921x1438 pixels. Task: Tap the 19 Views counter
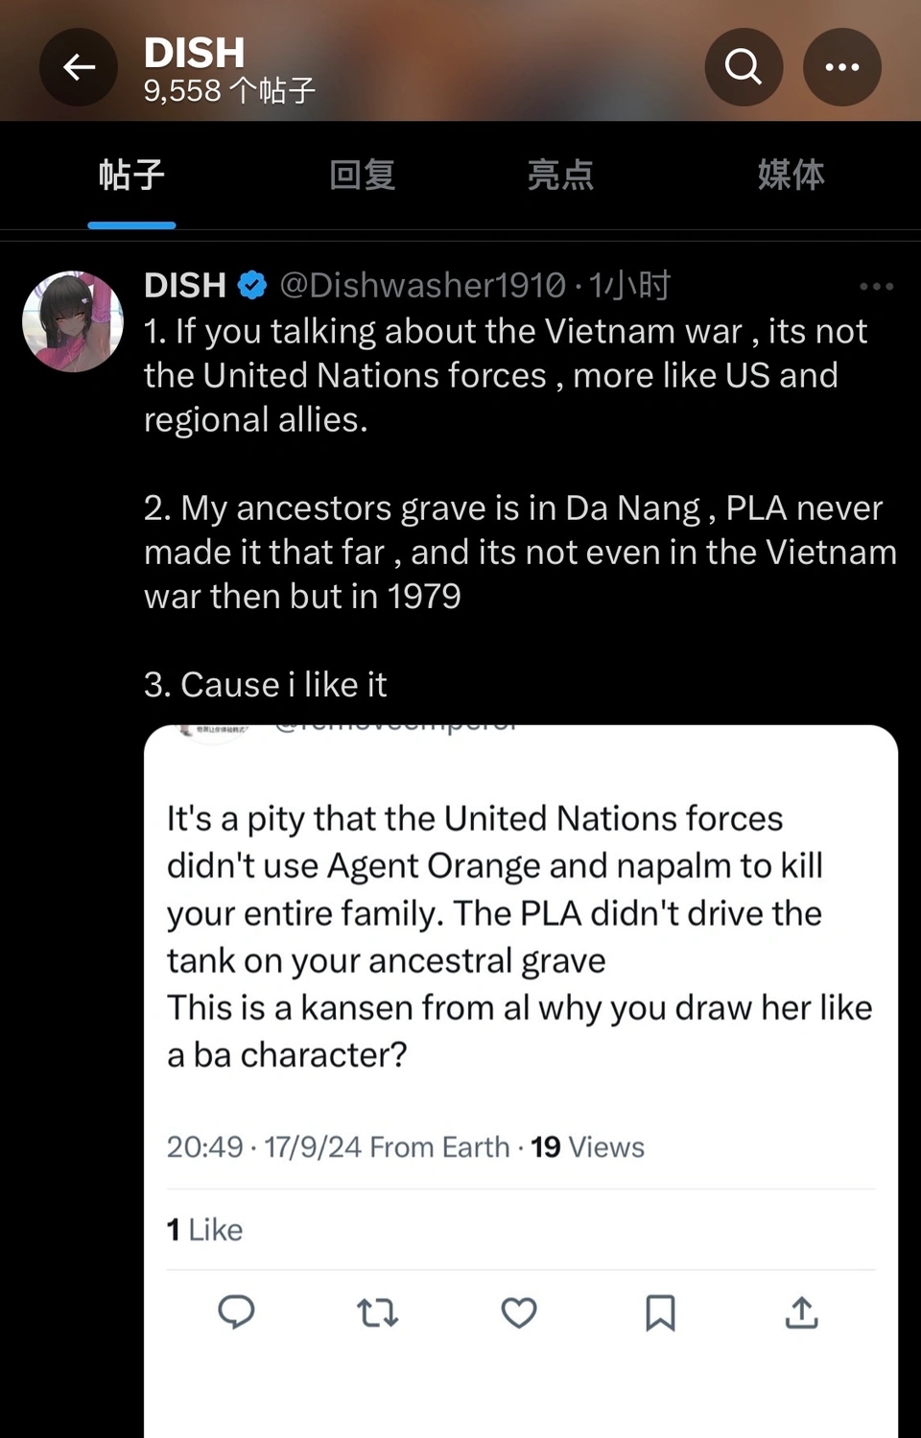587,1146
